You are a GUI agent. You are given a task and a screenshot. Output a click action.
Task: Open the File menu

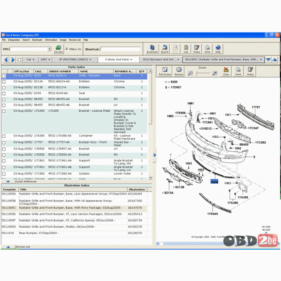[4, 40]
